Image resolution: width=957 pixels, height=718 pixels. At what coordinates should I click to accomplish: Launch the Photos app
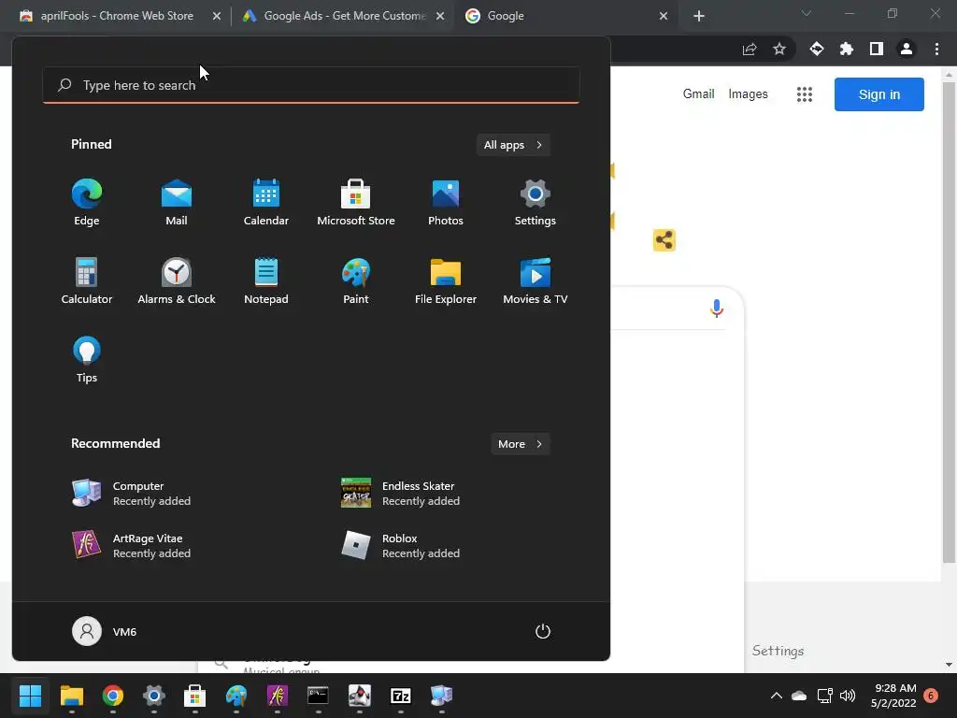(446, 203)
